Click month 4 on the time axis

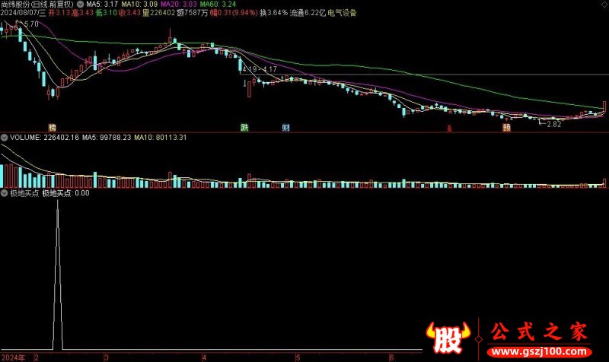pyautogui.click(x=204, y=357)
